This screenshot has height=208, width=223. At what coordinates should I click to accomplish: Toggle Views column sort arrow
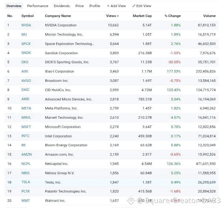118,16
